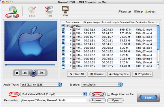Expand the title row for Title_09.mp4
164x107 pixels.
(71, 59)
